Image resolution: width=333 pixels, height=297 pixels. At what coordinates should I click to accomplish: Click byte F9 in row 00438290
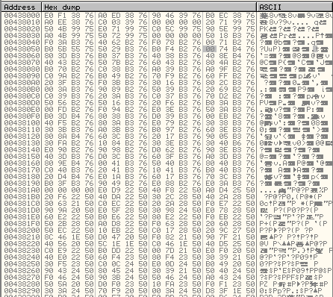(116, 291)
